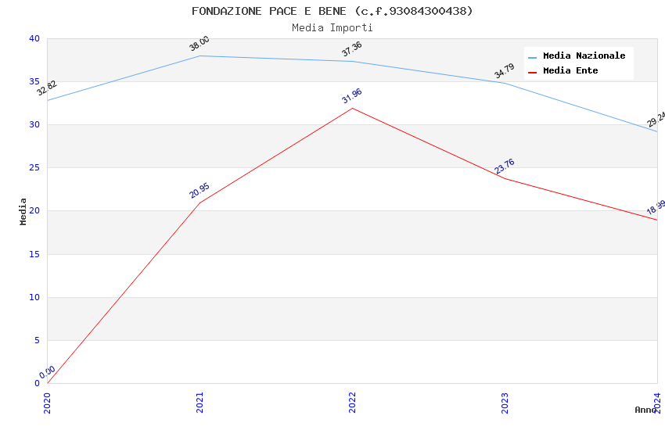Click the 23.76 red line data label

[x=505, y=167]
